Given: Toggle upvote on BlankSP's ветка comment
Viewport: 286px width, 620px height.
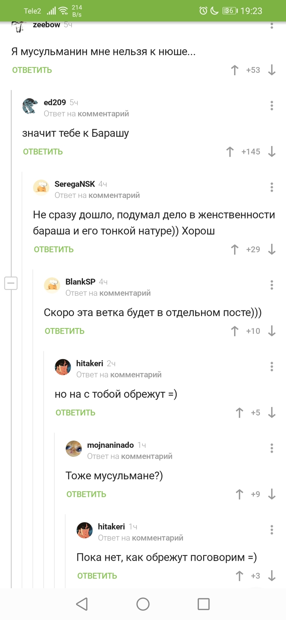Looking at the screenshot, I should [234, 330].
